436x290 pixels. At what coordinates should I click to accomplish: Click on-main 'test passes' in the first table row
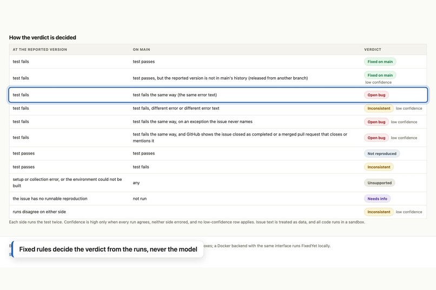click(144, 62)
